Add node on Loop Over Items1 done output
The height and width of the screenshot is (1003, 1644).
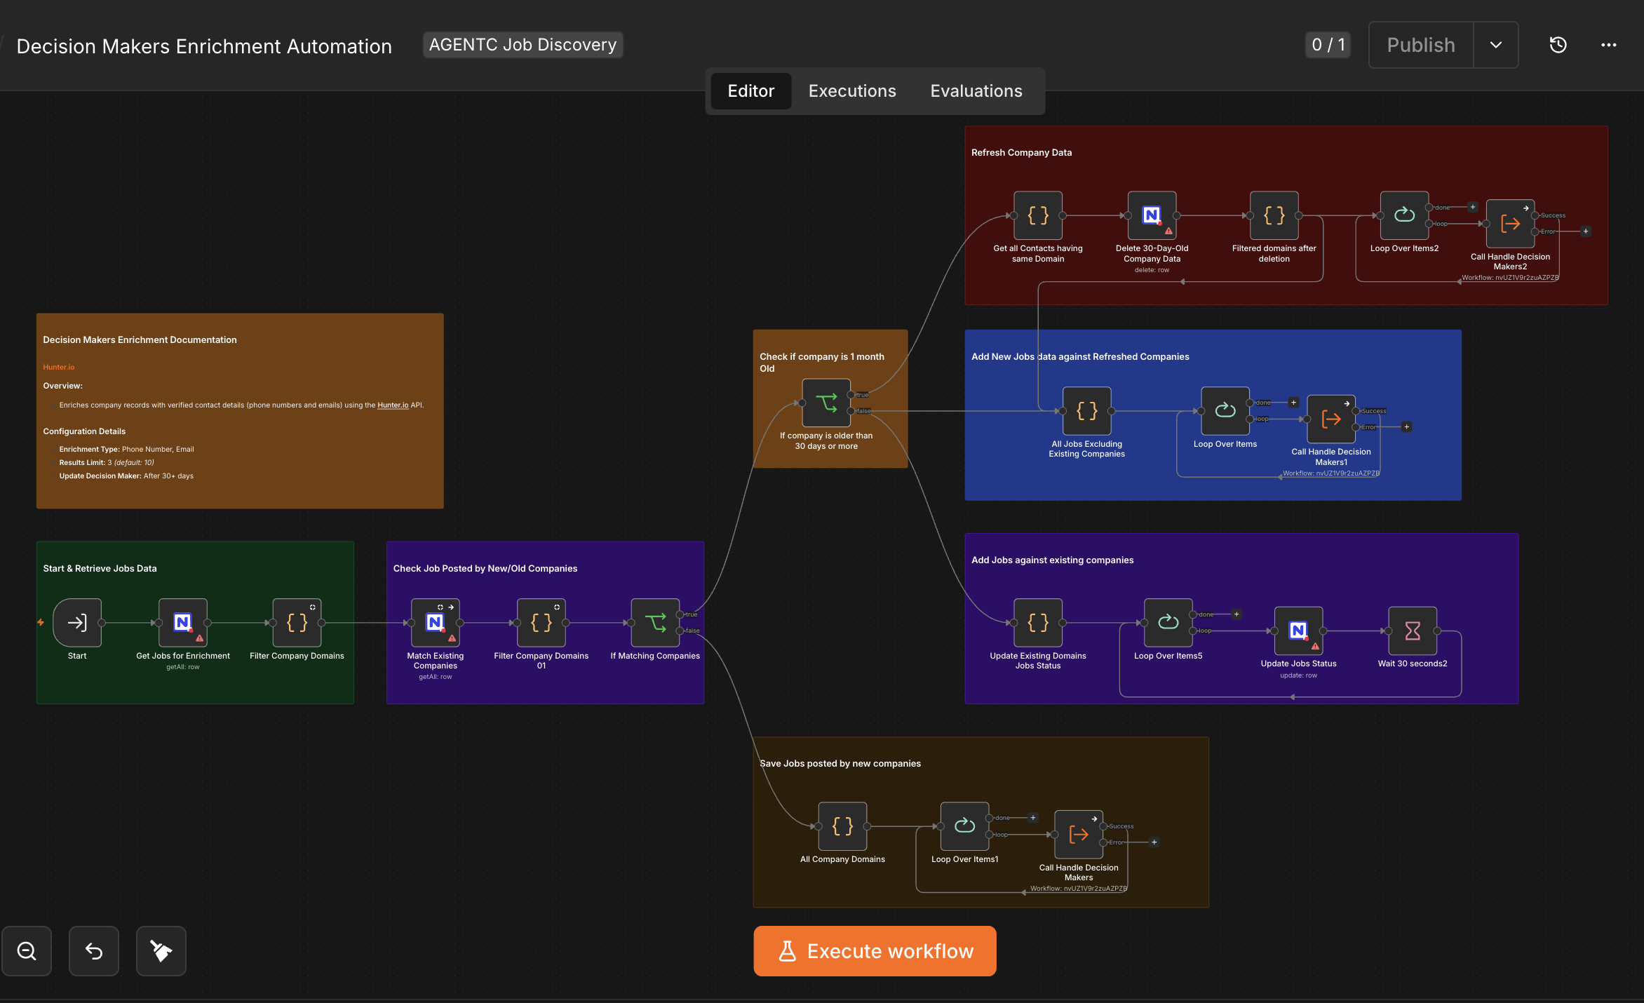coord(1033,818)
